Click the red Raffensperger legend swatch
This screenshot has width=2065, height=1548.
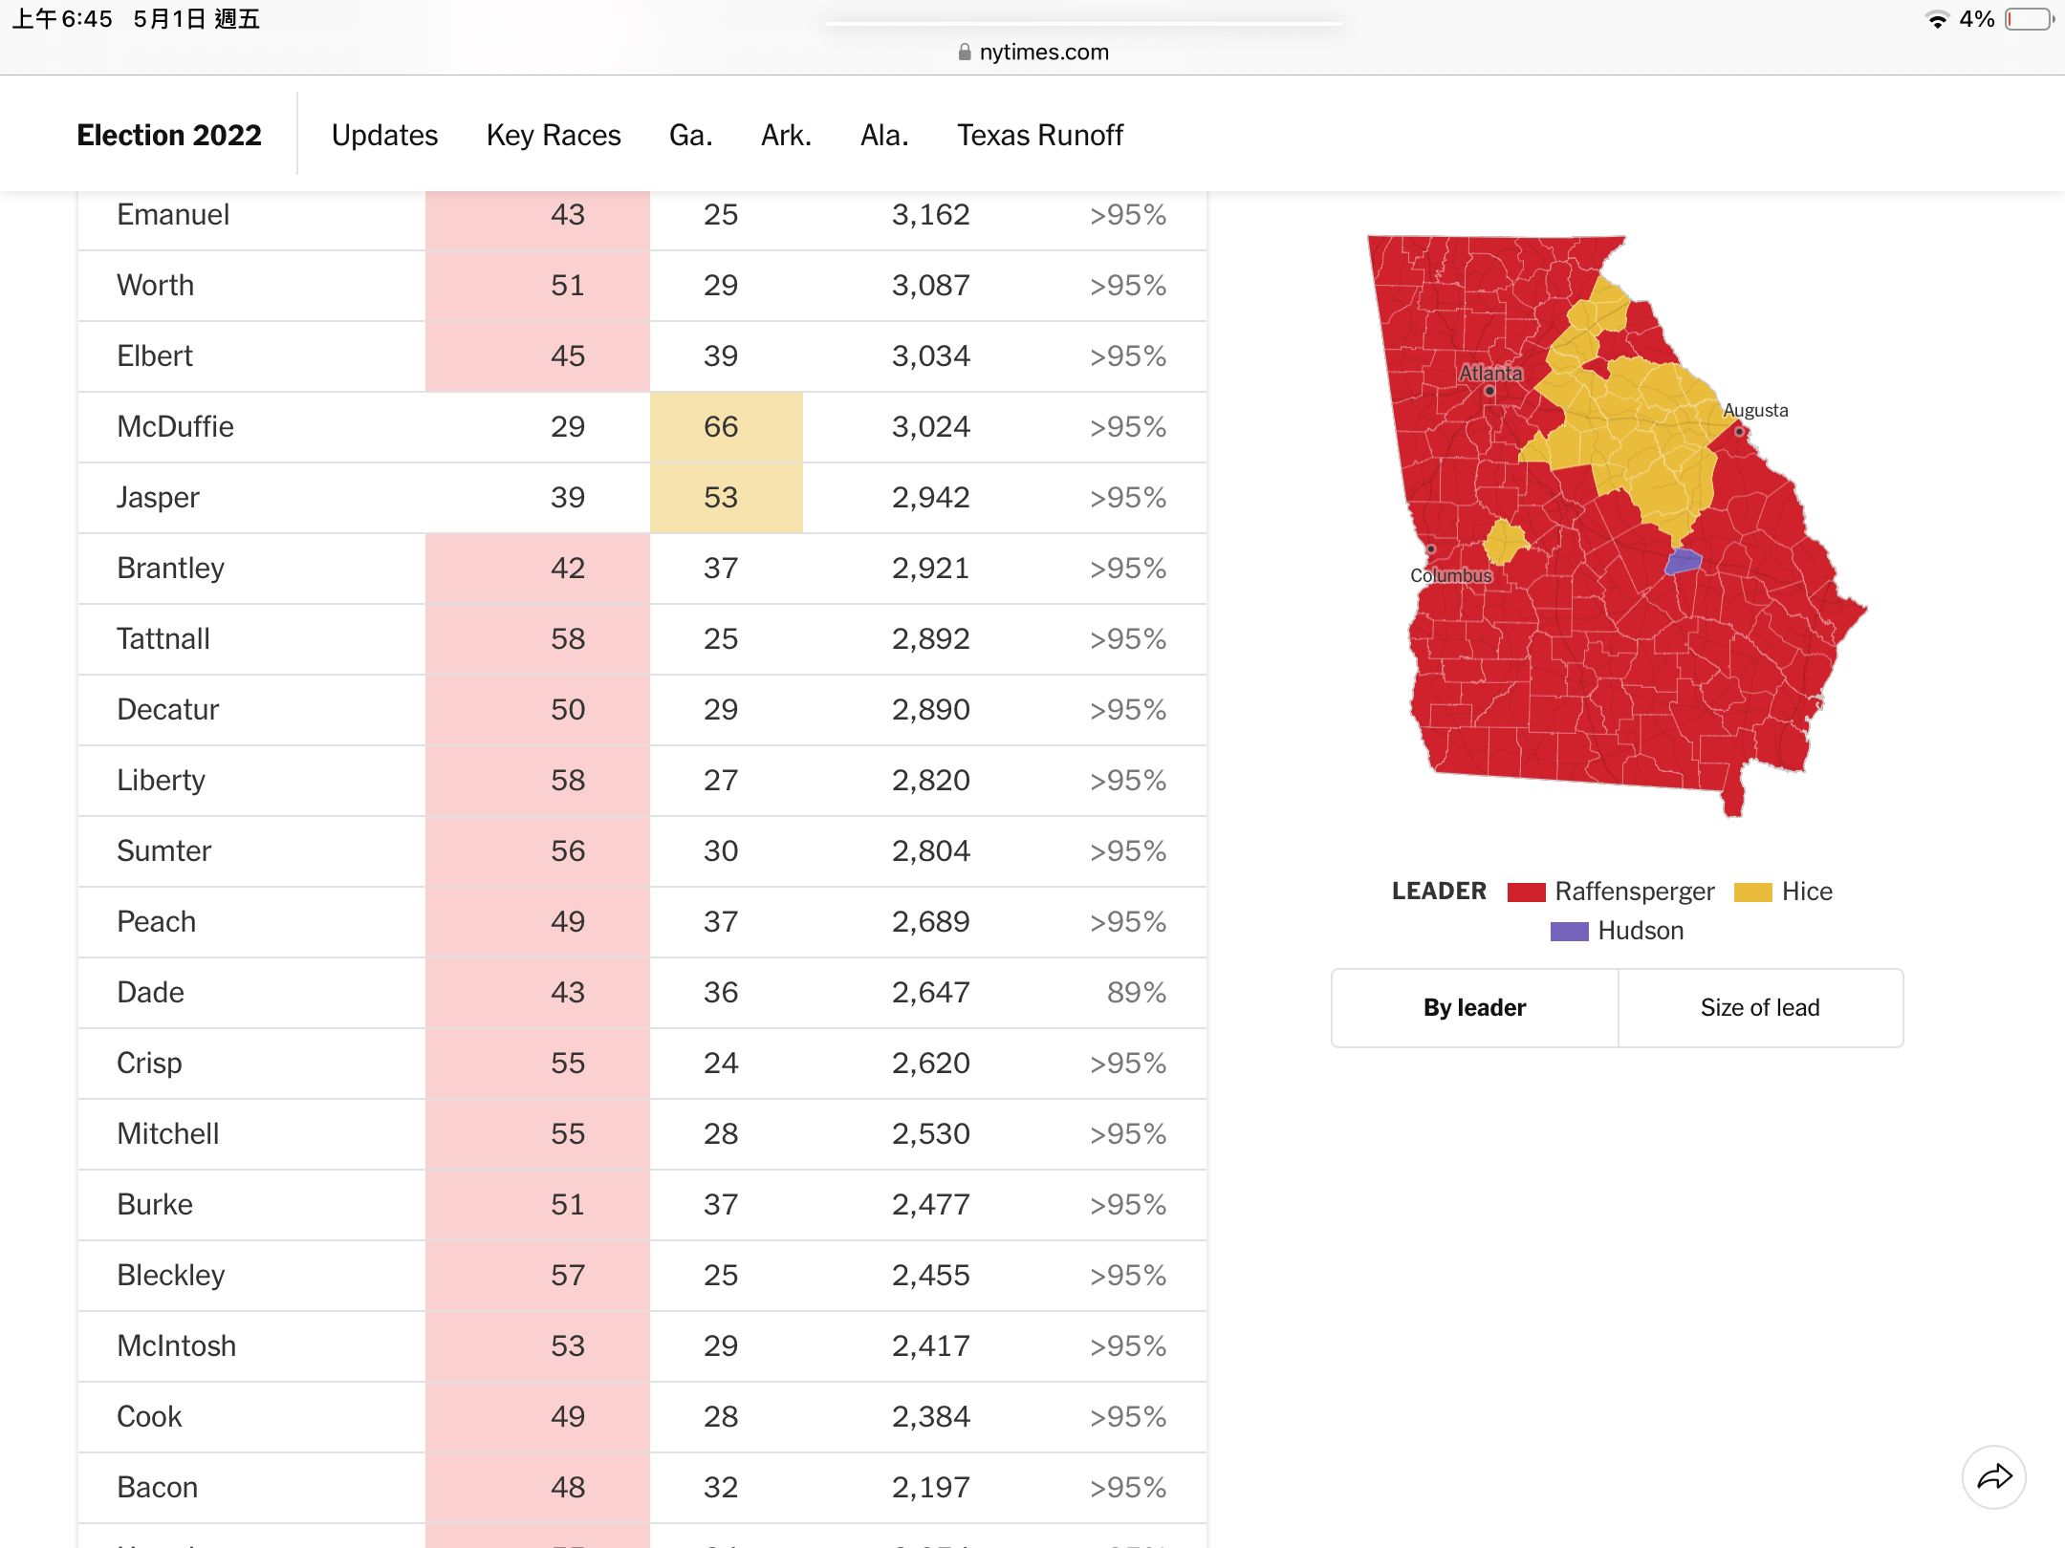click(1527, 892)
